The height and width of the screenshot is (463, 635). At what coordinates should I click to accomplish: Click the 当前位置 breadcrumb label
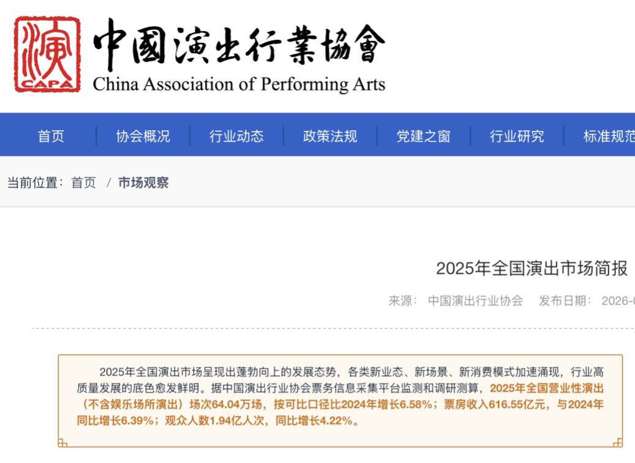tap(33, 183)
